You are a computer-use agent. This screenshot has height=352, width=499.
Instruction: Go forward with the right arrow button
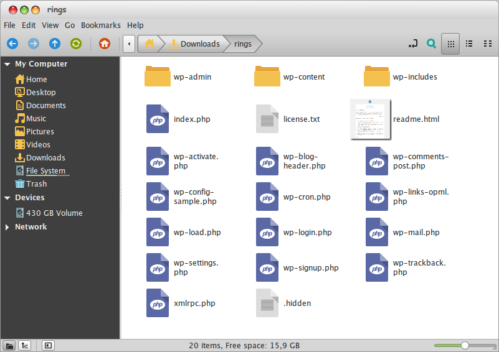pos(34,44)
